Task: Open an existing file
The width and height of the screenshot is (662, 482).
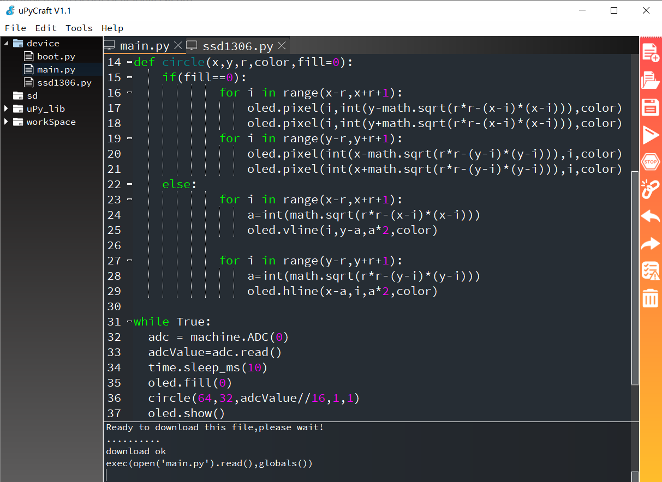Action: (650, 80)
